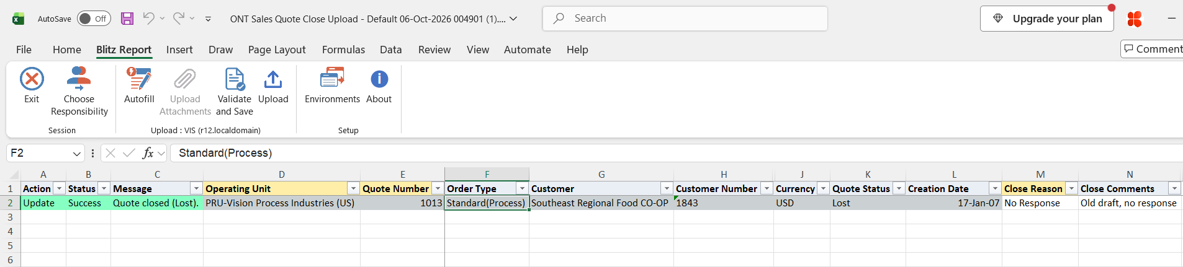The image size is (1183, 267).
Task: Open Choose Responsibility
Action: coord(79,92)
